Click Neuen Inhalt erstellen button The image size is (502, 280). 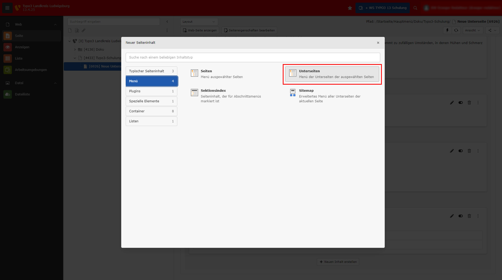338,262
